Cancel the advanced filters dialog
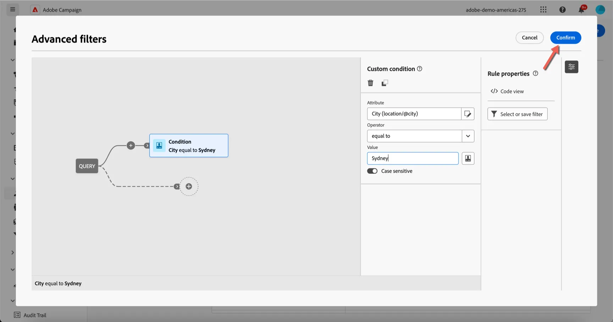613x322 pixels. 529,38
